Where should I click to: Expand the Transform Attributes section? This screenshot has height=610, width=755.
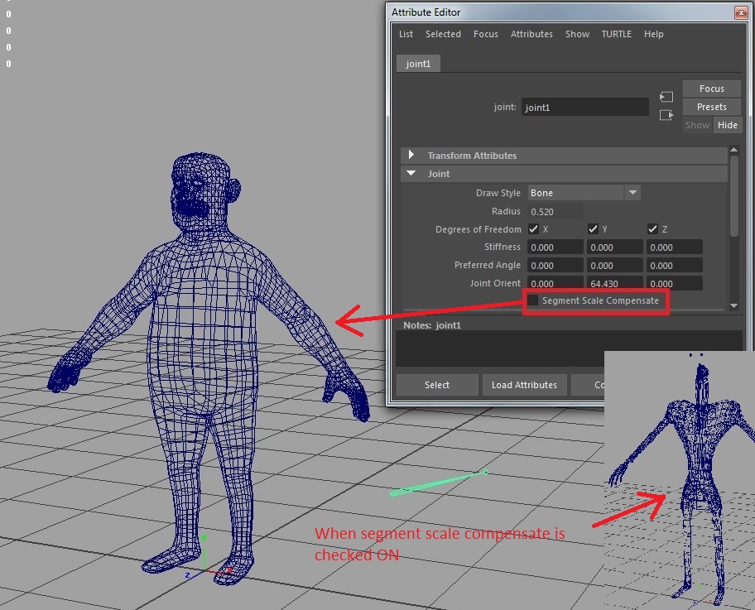(x=411, y=155)
